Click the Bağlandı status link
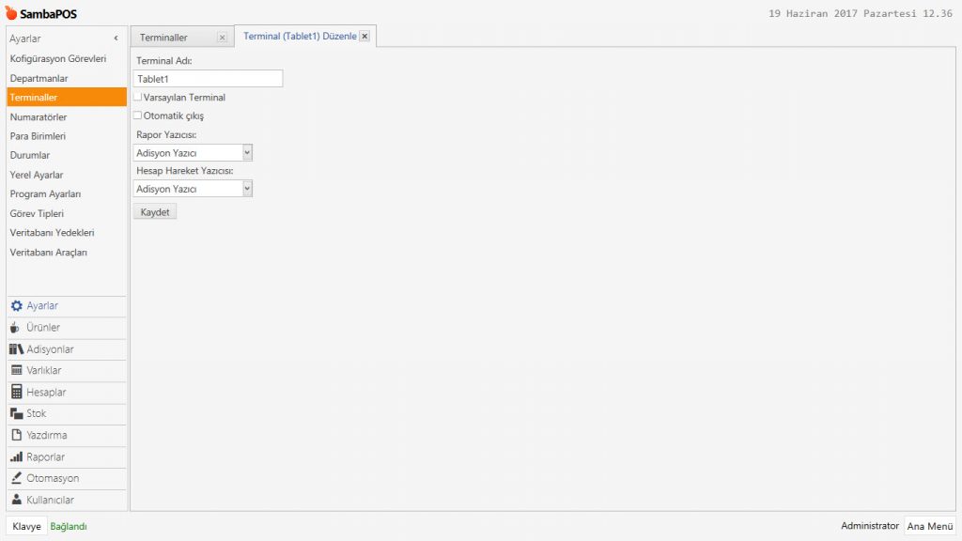This screenshot has height=541, width=962. [68, 526]
